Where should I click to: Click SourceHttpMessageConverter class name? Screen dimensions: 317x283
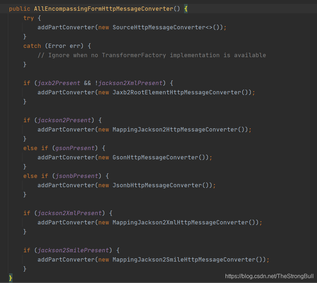click(159, 27)
